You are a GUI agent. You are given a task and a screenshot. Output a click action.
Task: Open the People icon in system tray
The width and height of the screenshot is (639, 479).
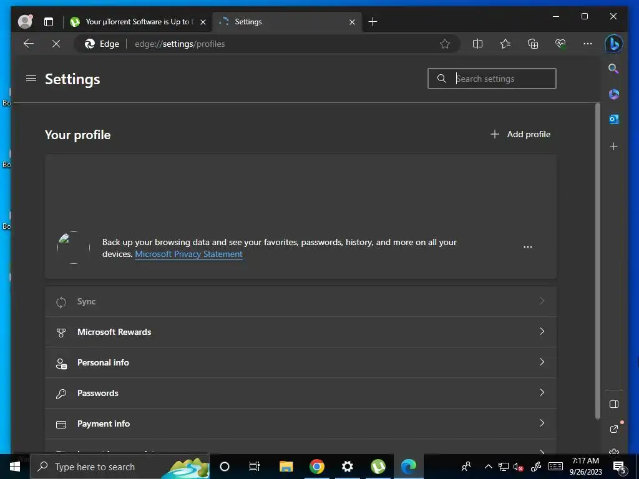coord(466,467)
